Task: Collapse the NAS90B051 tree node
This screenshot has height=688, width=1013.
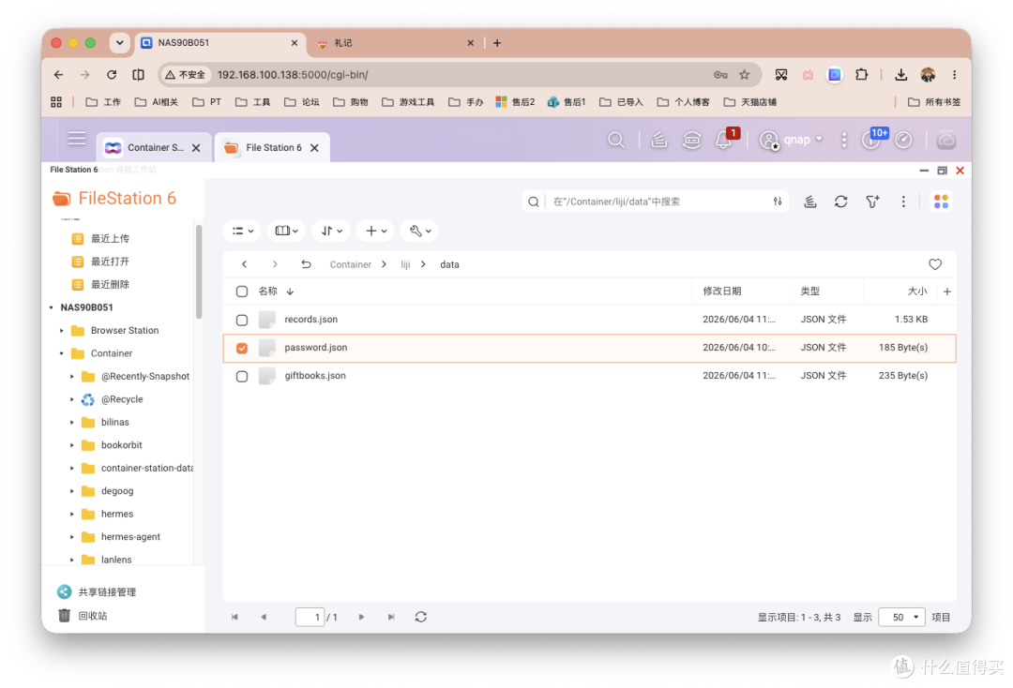Action: pos(52,307)
